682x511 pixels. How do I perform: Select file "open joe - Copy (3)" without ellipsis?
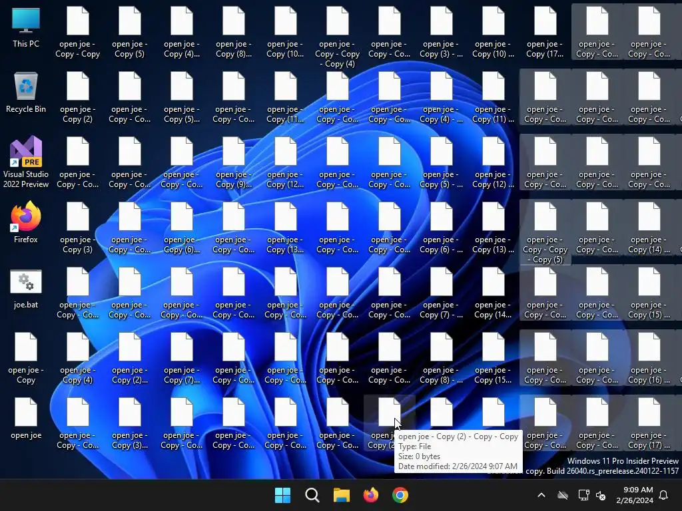[x=77, y=228]
